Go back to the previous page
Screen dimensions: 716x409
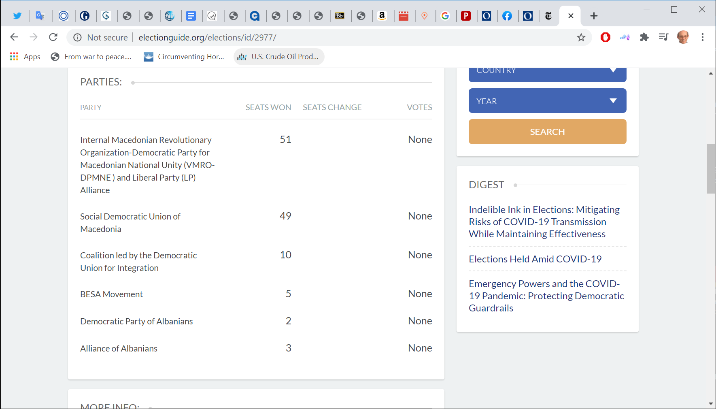[x=14, y=37]
